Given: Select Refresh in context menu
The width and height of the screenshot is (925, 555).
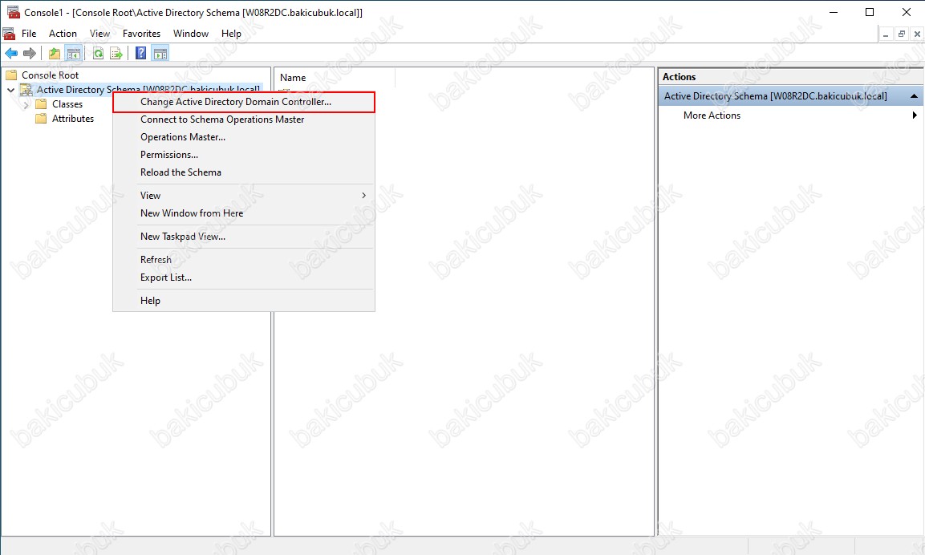Looking at the screenshot, I should [244, 260].
